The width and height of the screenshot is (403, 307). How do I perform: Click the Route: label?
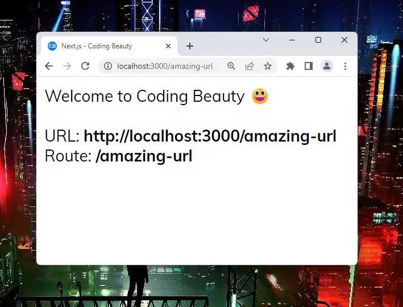68,156
